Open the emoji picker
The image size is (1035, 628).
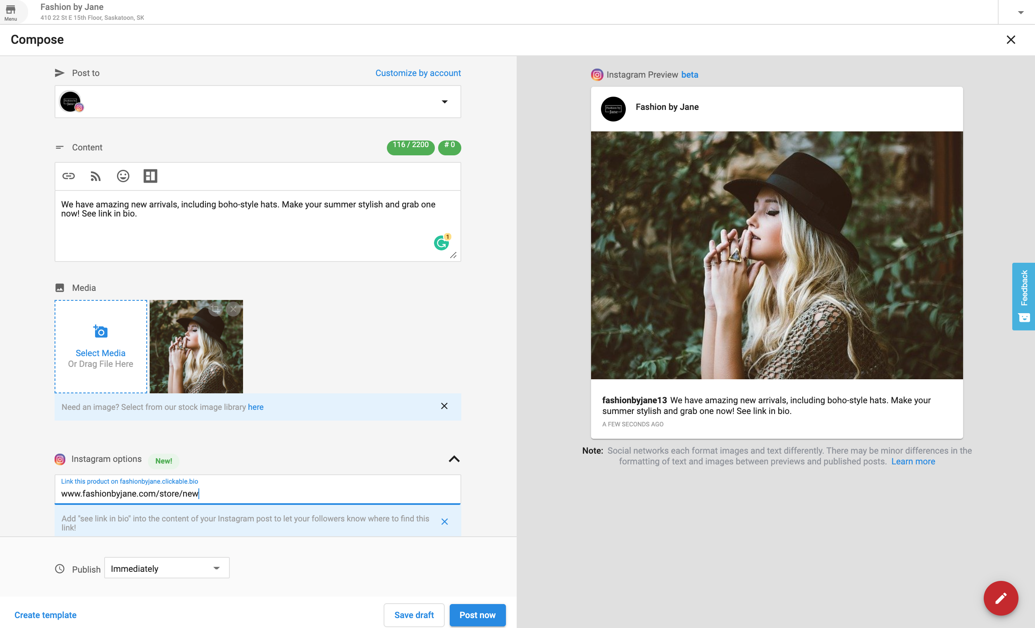[123, 176]
